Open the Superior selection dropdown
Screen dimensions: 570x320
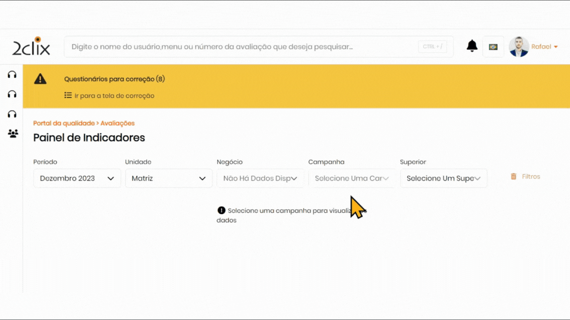point(443,178)
